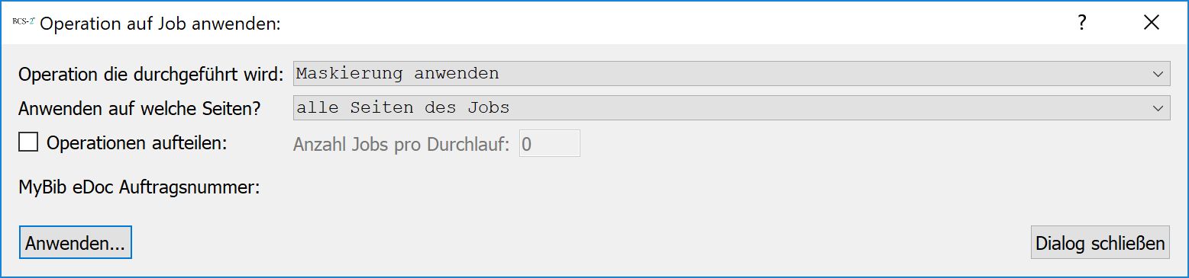This screenshot has height=278, width=1189.
Task: Open the question mark help button
Action: coord(1081,23)
